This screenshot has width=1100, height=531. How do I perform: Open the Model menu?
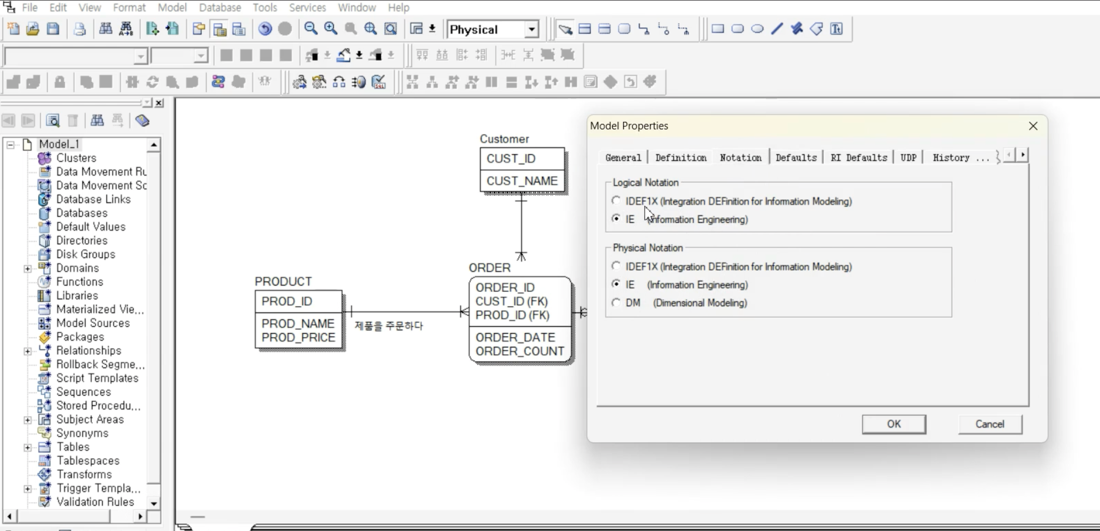(x=172, y=7)
